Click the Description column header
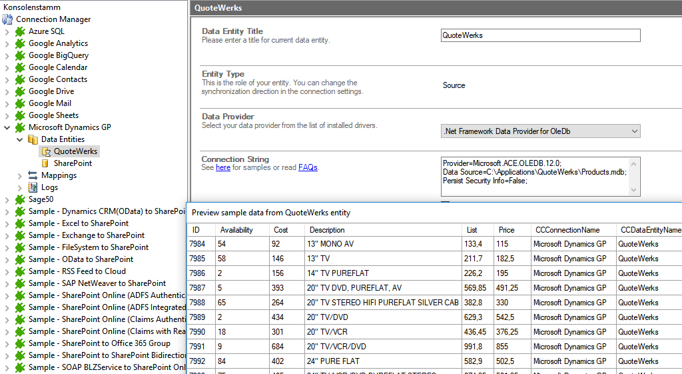The image size is (682, 374). [326, 230]
